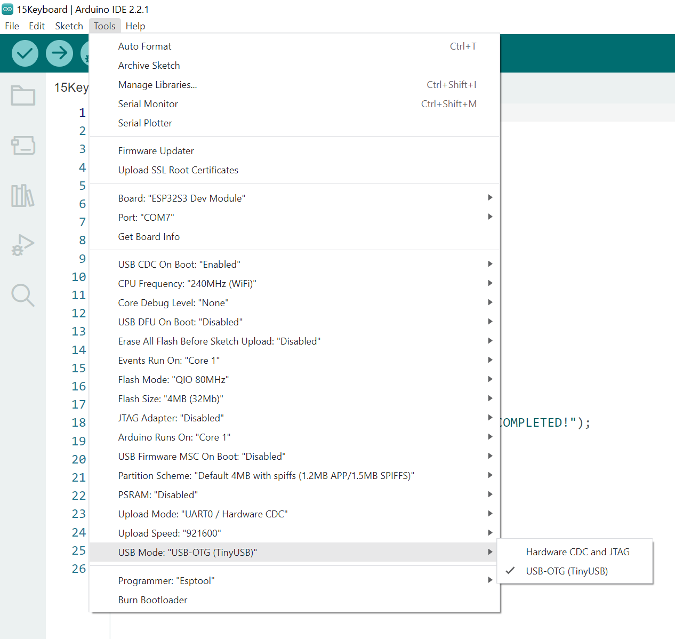Choose Hardware CDC and JTAG mode
Image resolution: width=675 pixels, height=639 pixels.
(577, 552)
